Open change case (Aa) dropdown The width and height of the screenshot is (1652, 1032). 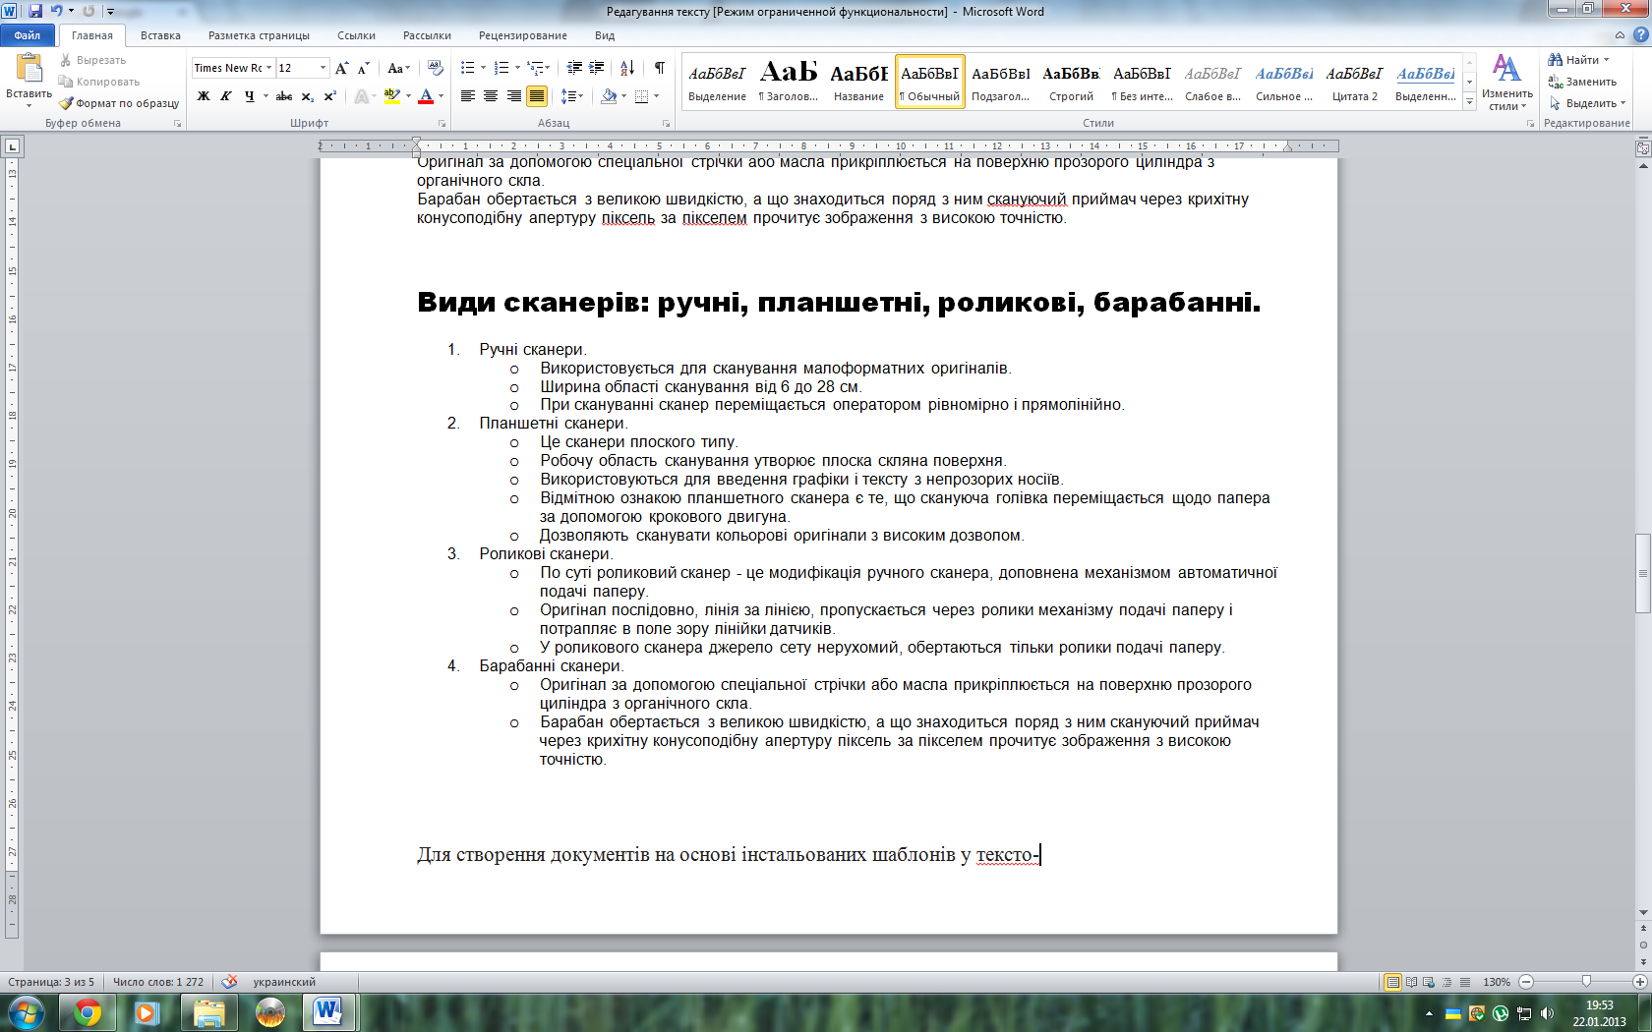point(397,68)
